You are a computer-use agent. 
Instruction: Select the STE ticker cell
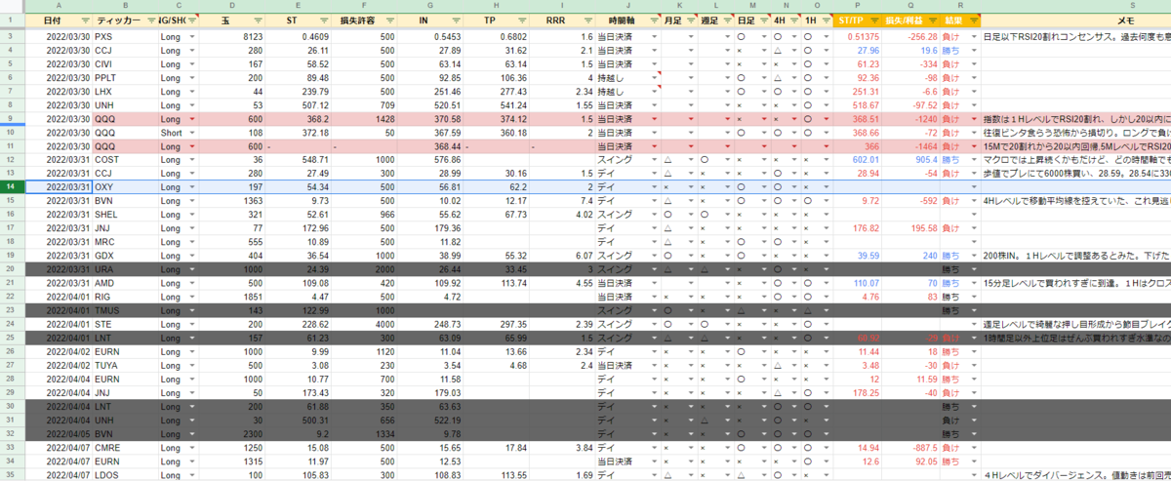[125, 323]
